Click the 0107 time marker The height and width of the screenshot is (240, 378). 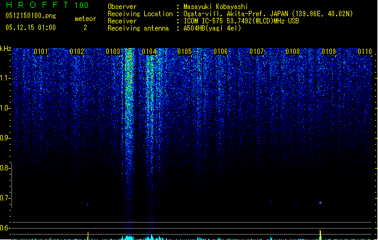[x=257, y=52]
